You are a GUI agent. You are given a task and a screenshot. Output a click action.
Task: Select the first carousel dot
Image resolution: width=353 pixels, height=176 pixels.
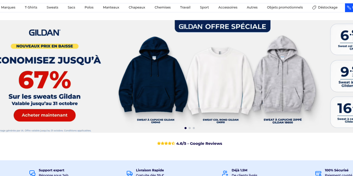click(186, 128)
